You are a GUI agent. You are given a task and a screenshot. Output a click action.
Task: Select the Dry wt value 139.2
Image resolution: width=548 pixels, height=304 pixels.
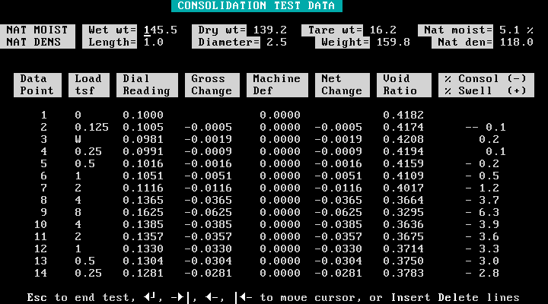point(270,30)
